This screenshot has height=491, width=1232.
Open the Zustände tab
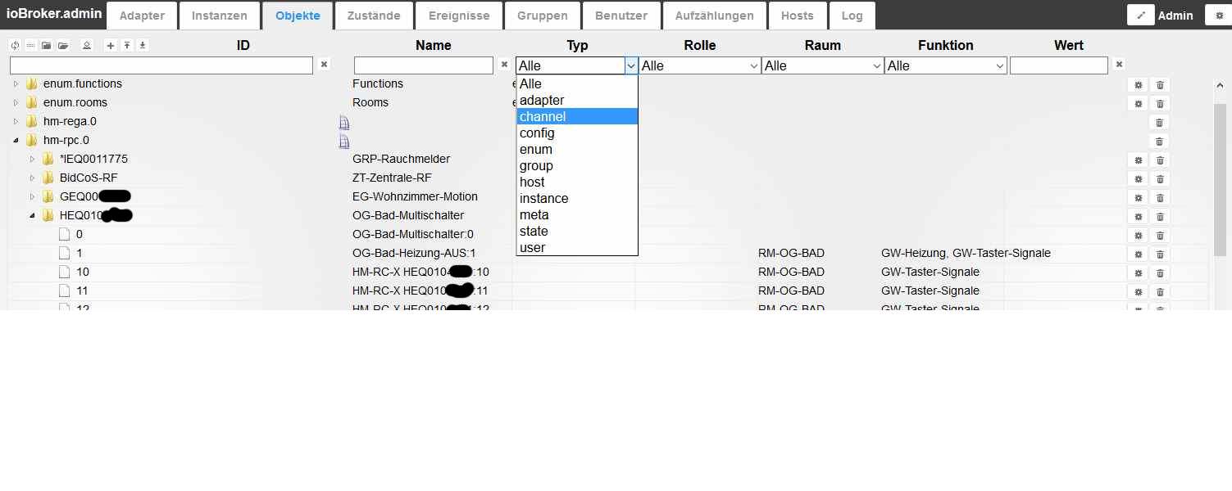tap(374, 16)
